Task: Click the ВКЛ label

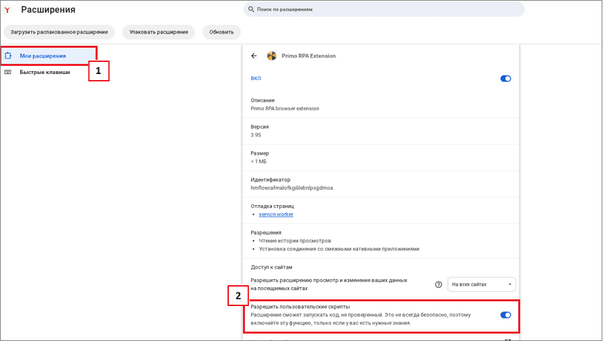Action: coord(256,79)
